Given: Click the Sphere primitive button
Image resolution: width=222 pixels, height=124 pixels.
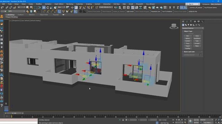Looking at the screenshot, I should coord(188,39).
